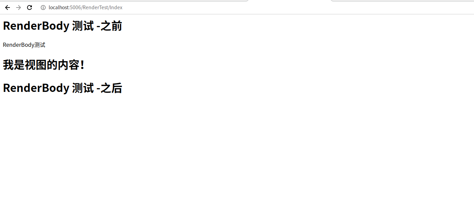The image size is (474, 206).
Task: Click the exclamation mark after 我是视图的内容
Action: [x=82, y=65]
